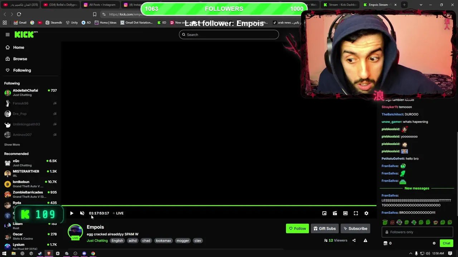Open the Steamdb bookmark
The width and height of the screenshot is (458, 257).
53,22
